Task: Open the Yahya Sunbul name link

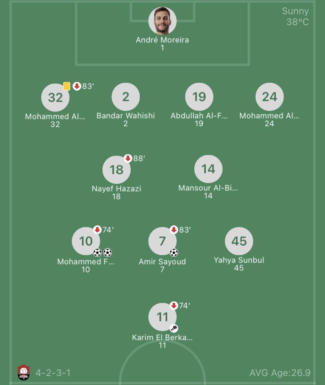Action: 239,260
